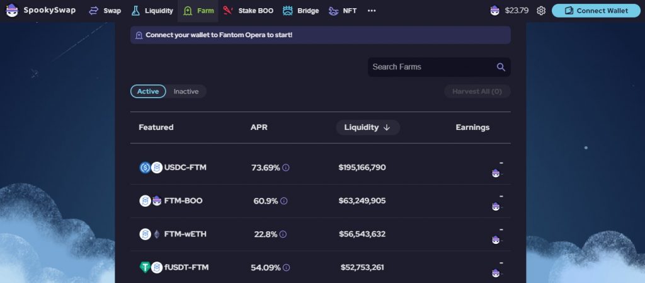Show APR info for FTM-BOO 60.9%
Screen dimensions: 645x283
click(284, 200)
